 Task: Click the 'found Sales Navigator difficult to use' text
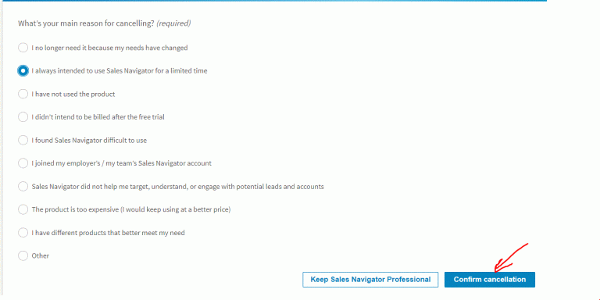click(x=91, y=141)
